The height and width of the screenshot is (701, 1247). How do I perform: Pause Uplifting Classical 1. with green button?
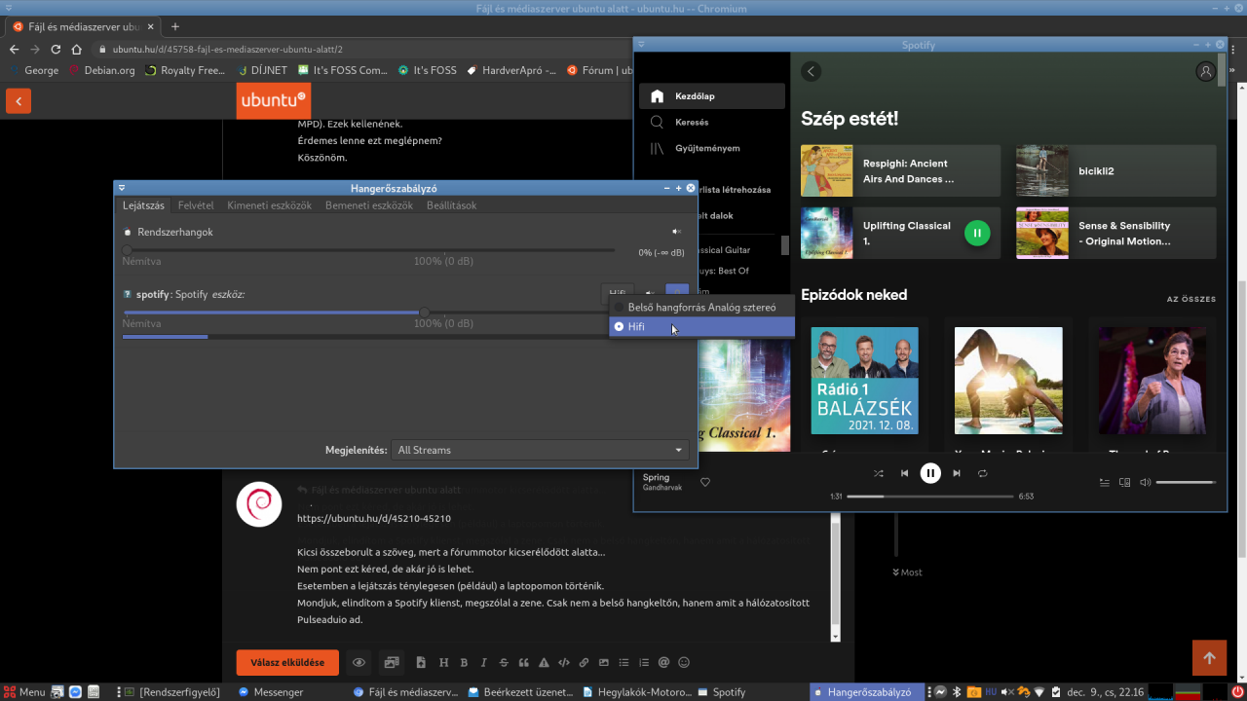pos(977,233)
